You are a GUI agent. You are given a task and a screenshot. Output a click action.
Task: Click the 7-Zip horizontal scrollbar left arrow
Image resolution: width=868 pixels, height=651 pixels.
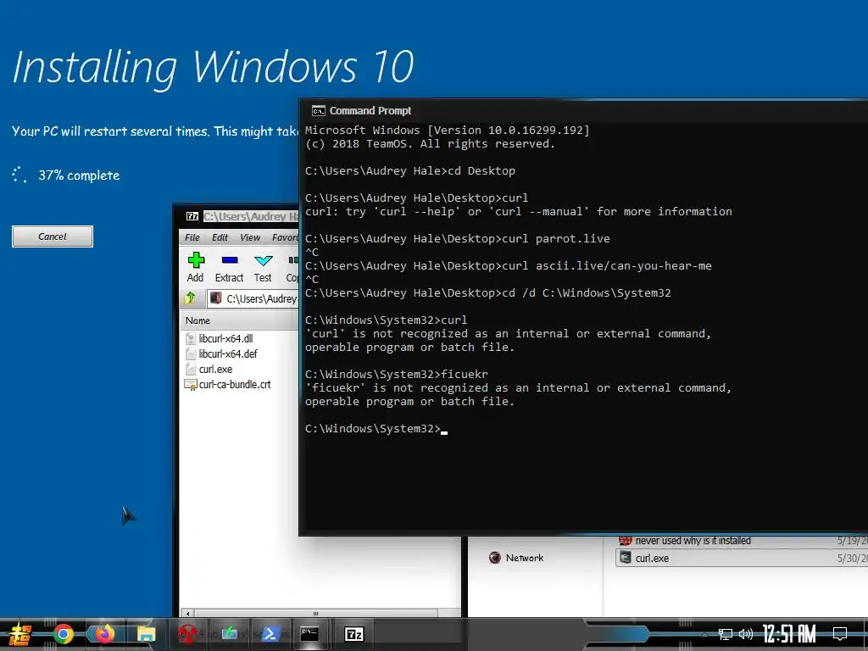click(187, 614)
